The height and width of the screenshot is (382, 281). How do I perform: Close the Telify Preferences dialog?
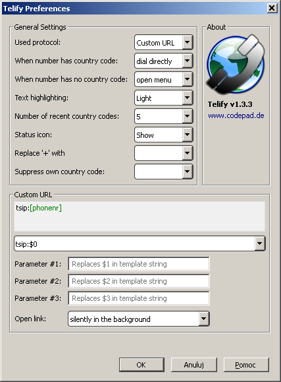click(x=272, y=9)
